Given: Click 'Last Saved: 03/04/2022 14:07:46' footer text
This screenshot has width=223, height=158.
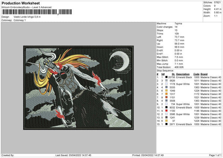Looking at the screenshot, I should (x=73, y=155).
